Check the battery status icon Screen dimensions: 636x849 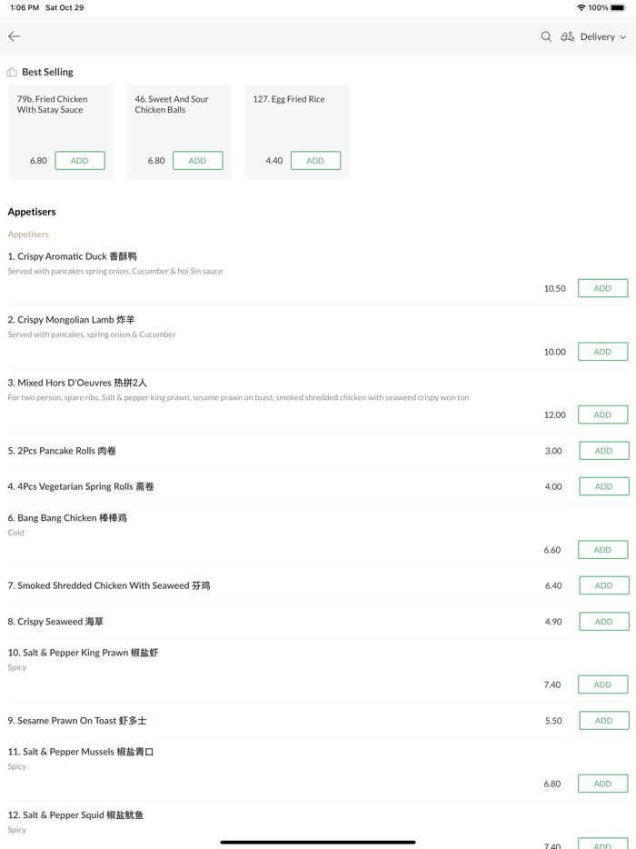tap(618, 7)
